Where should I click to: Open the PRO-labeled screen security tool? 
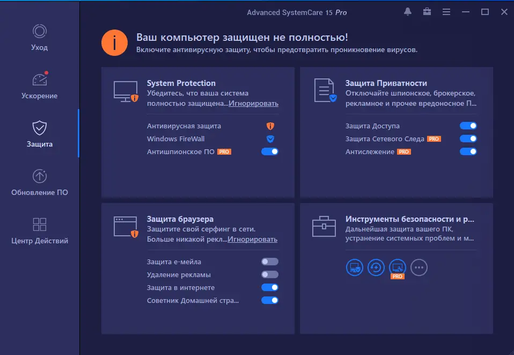(x=397, y=268)
